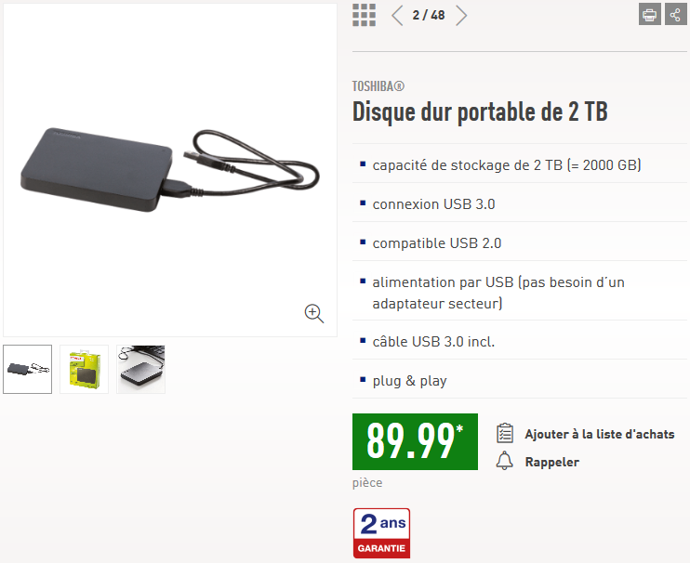Viewport: 690px width, 563px height.
Task: Click the shopping list clipboard icon
Action: pos(505,433)
